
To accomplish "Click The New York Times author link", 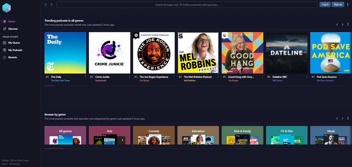I will pyautogui.click(x=60, y=81).
